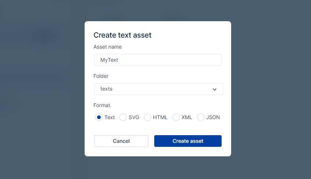The height and width of the screenshot is (179, 311).
Task: Click the "Format" section label
Action: (x=102, y=105)
